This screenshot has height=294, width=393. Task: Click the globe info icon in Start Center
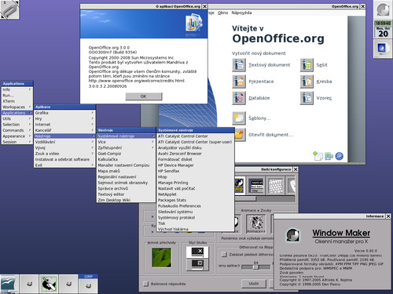coord(340,156)
